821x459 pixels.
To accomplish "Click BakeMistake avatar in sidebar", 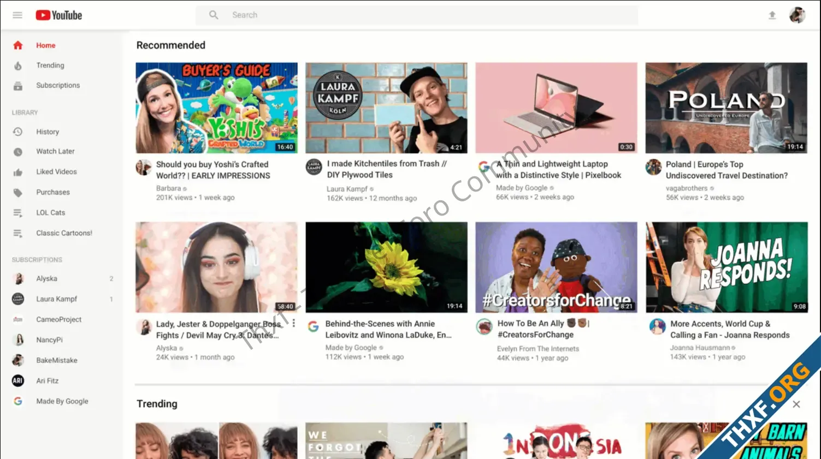I will click(18, 360).
